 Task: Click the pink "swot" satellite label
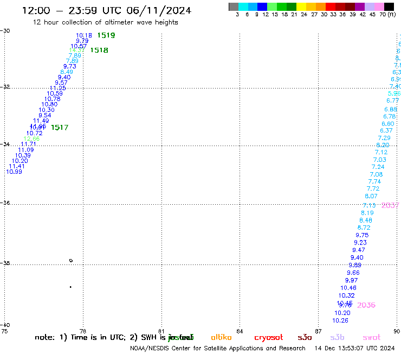pyautogui.click(x=372, y=338)
